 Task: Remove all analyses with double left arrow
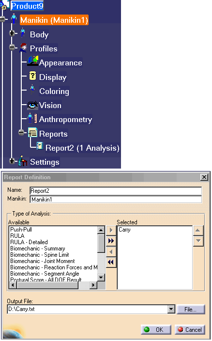pyautogui.click(x=111, y=262)
